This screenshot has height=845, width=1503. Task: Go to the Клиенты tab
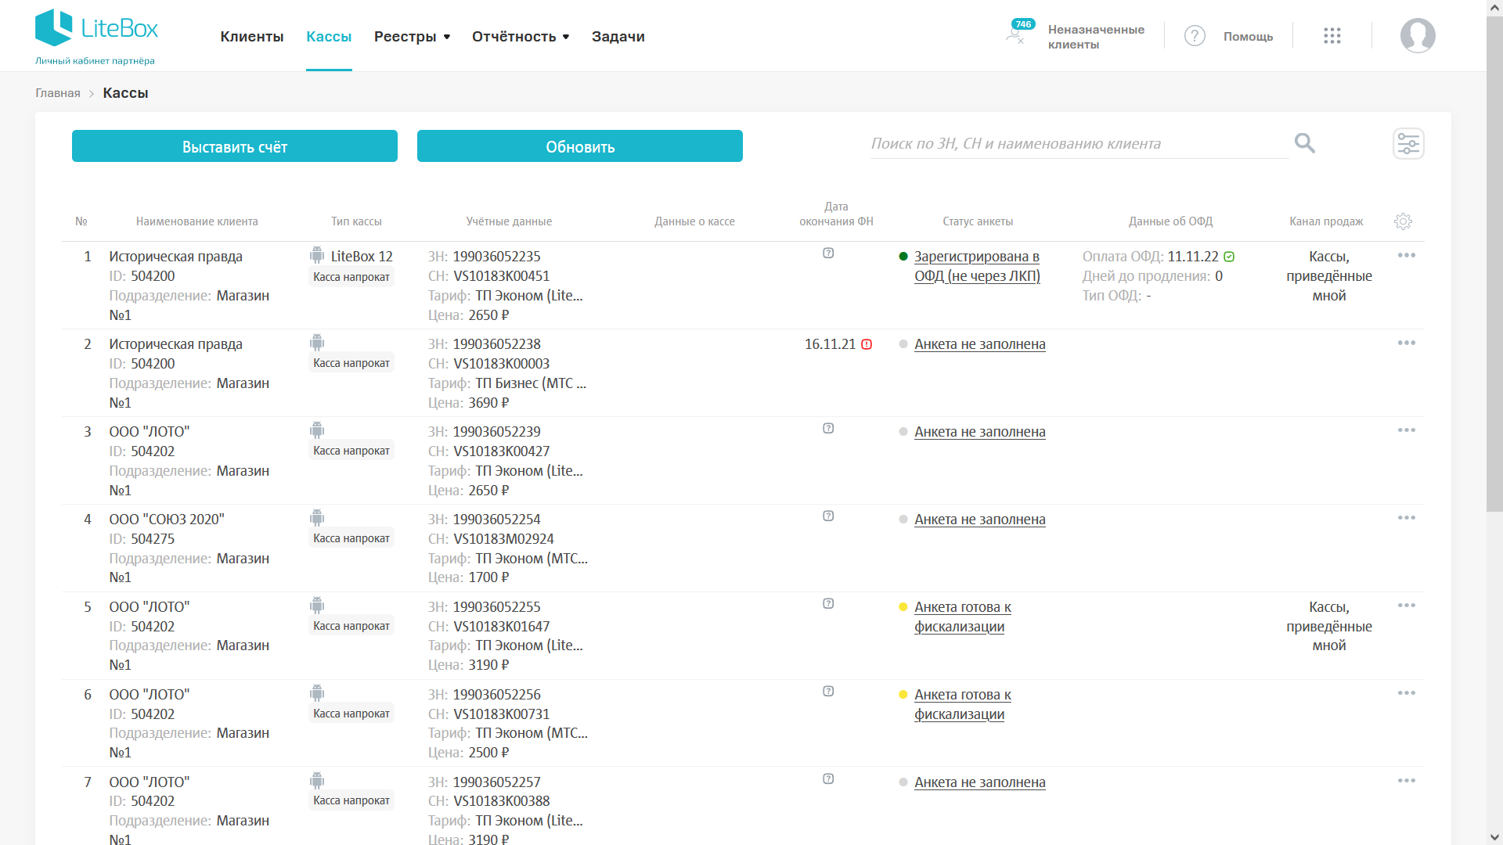pyautogui.click(x=252, y=37)
